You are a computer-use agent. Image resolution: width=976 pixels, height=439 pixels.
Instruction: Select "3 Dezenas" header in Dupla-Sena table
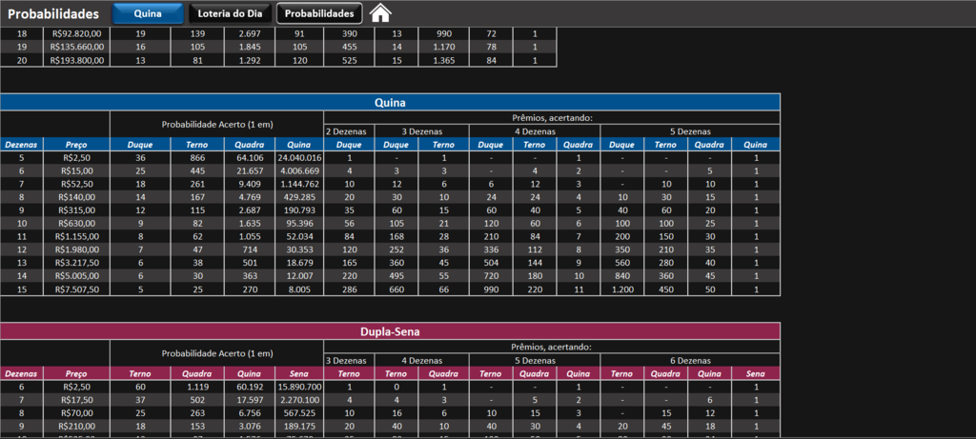coord(349,360)
